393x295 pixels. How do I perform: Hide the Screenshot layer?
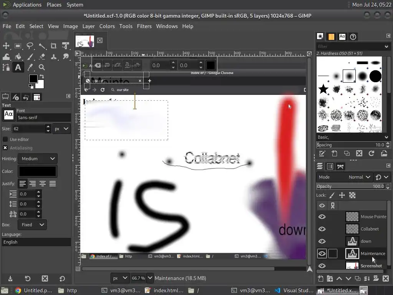click(322, 266)
